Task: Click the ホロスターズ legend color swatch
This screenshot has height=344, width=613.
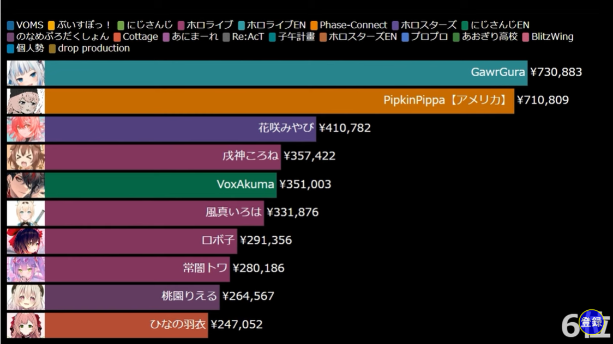Action: coord(395,26)
